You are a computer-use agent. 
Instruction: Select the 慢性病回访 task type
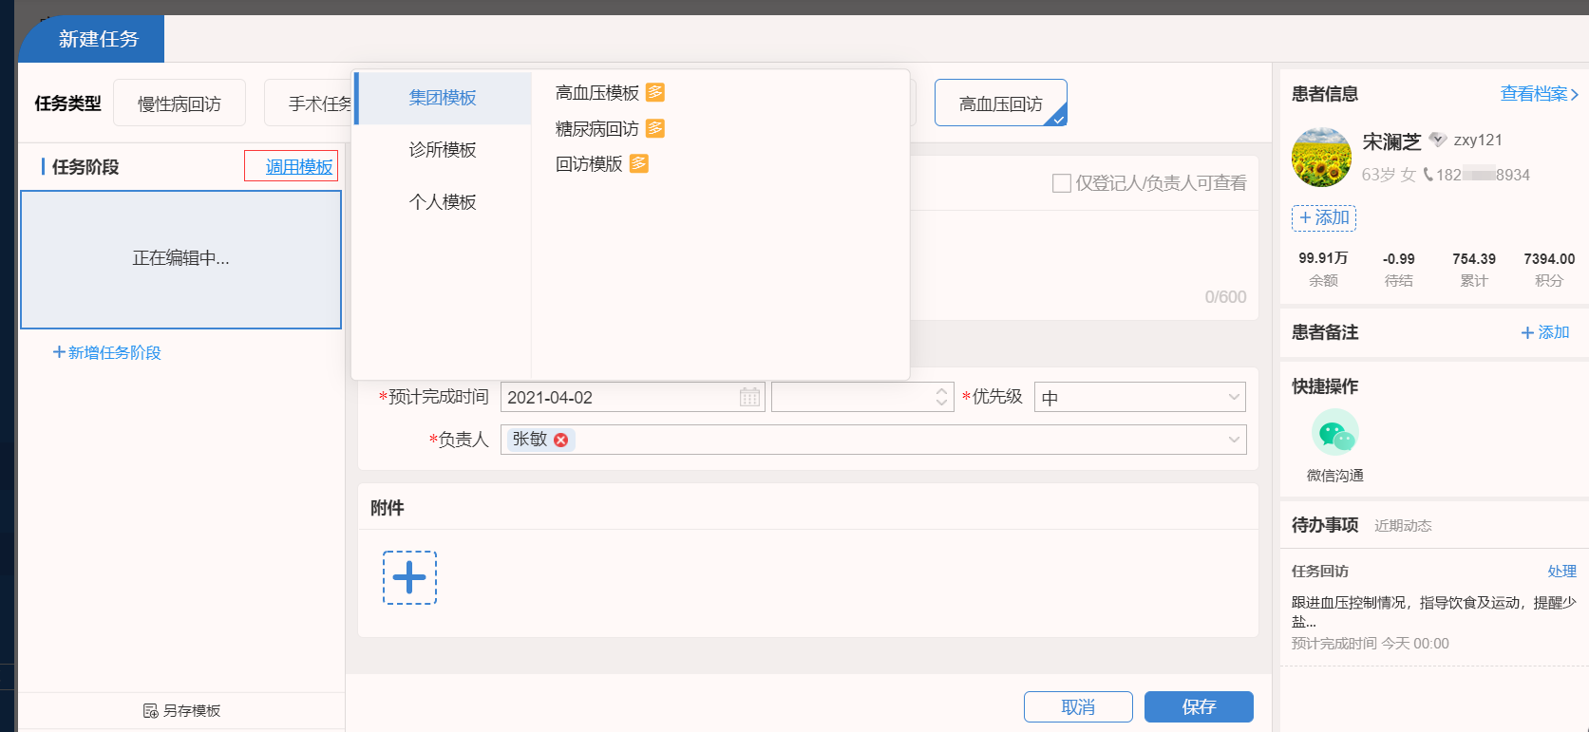click(180, 103)
